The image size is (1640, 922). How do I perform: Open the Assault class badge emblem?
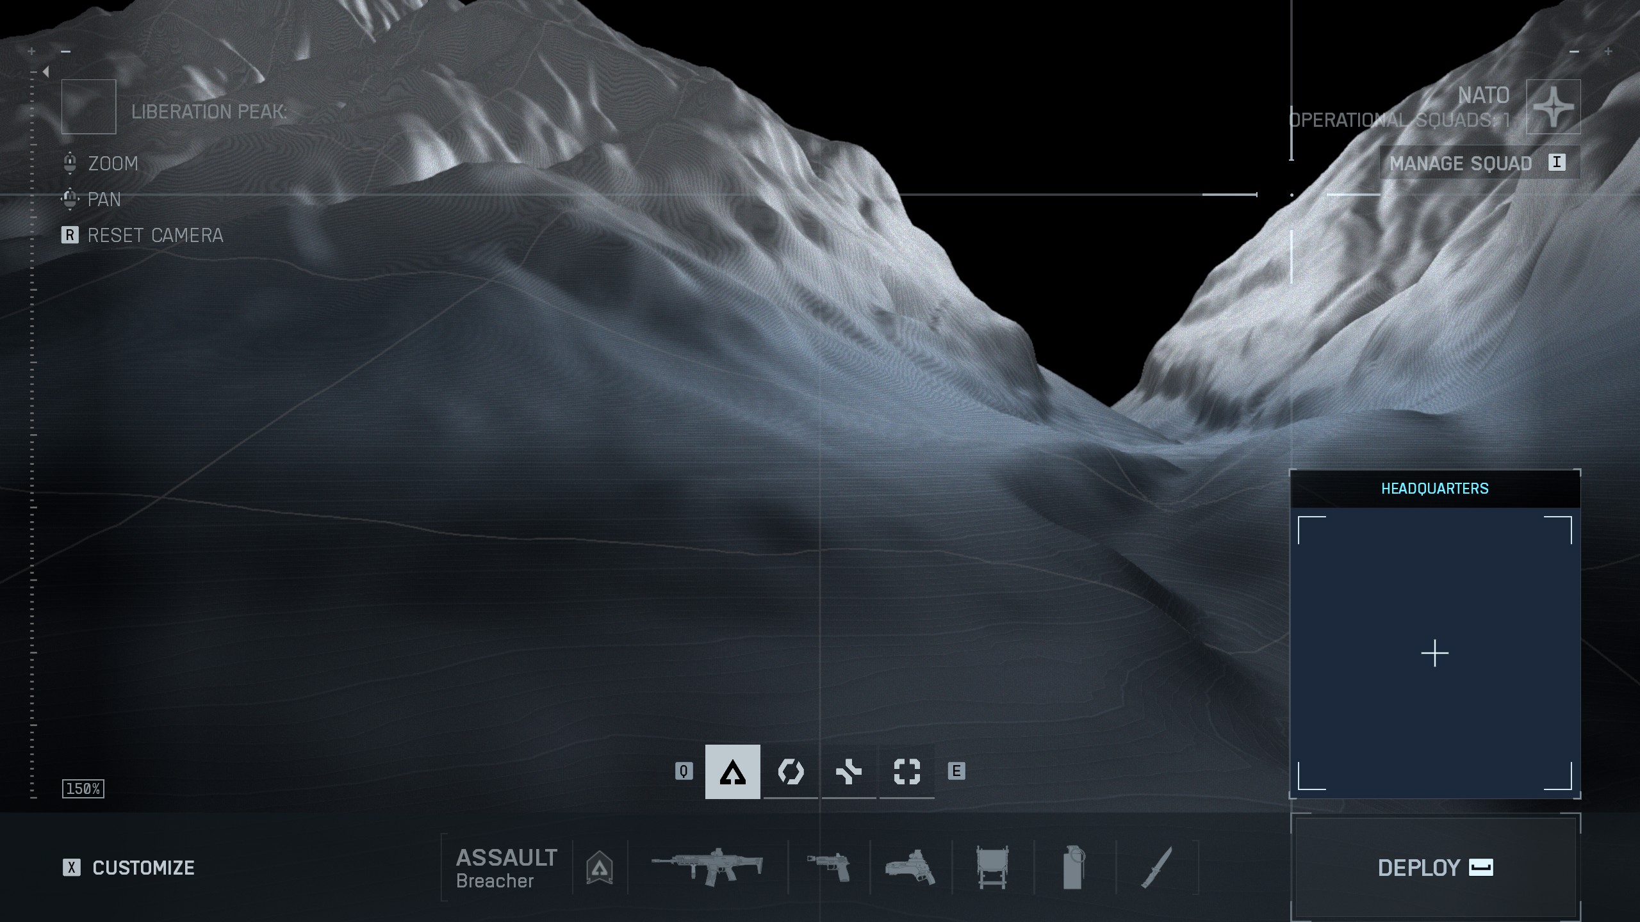[x=599, y=867]
